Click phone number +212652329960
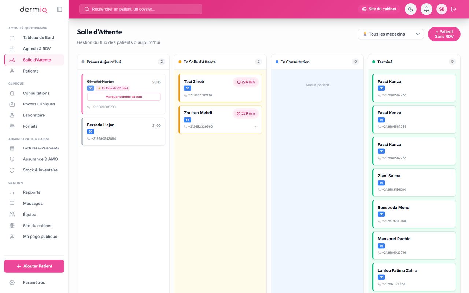 pyautogui.click(x=200, y=127)
